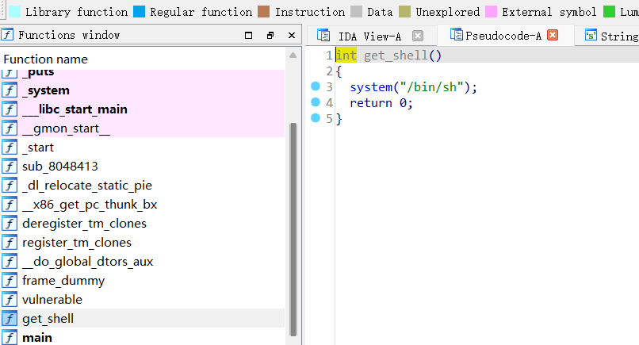Toggle breakpoint dot on line 5
The image size is (639, 345).
(316, 118)
